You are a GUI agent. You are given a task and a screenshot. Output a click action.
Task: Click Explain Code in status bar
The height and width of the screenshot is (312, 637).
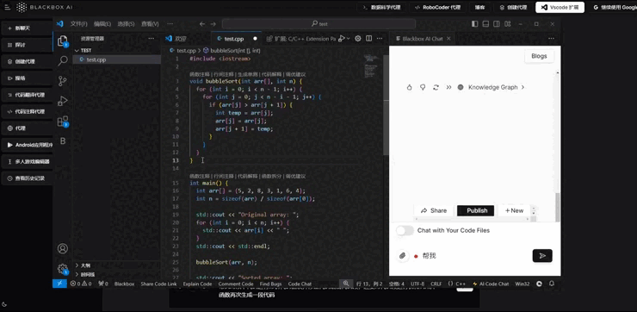197,284
